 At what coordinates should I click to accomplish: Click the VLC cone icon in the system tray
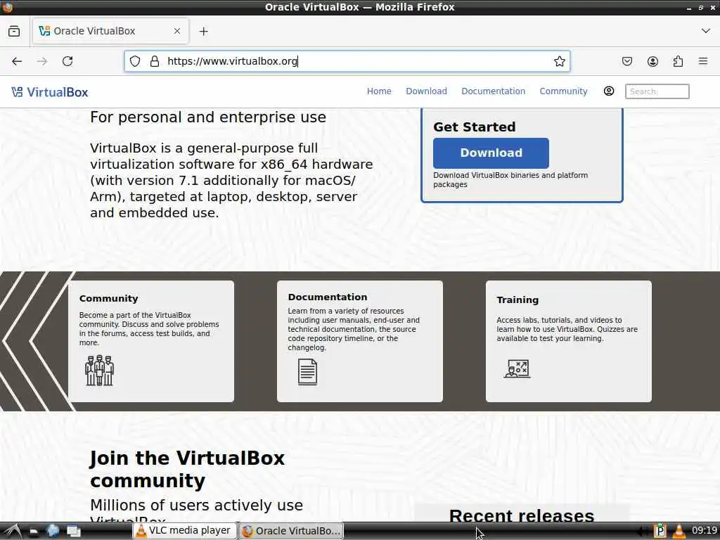[679, 532]
